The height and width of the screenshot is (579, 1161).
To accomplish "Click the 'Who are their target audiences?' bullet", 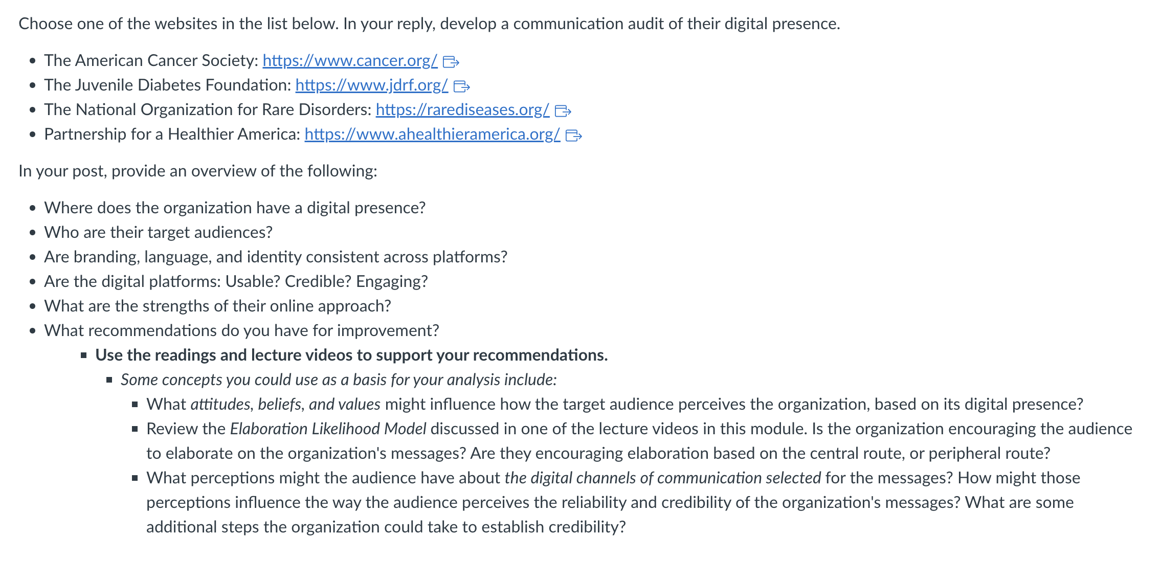I will point(159,233).
